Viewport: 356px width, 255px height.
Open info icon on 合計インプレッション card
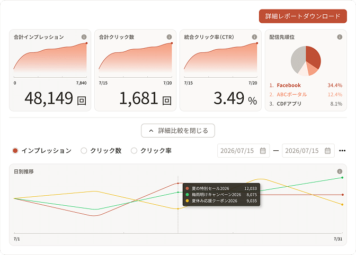tap(84, 37)
